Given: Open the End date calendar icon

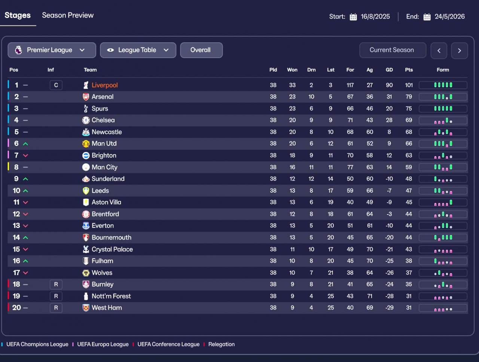Looking at the screenshot, I should tap(427, 17).
